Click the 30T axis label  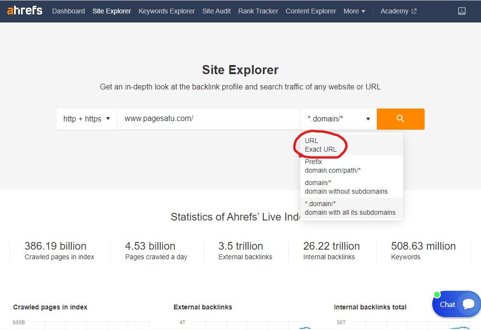[x=341, y=322]
